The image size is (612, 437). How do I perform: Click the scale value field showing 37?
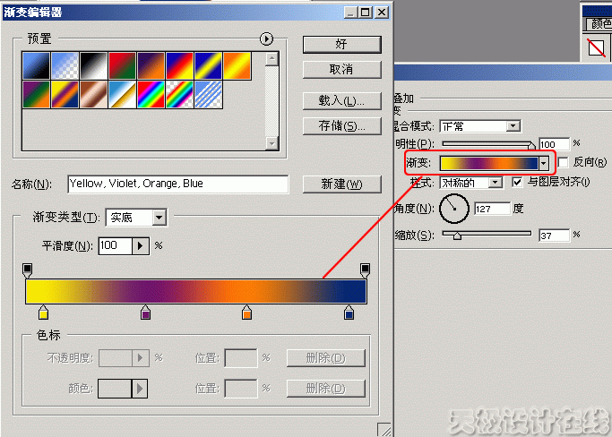(555, 236)
